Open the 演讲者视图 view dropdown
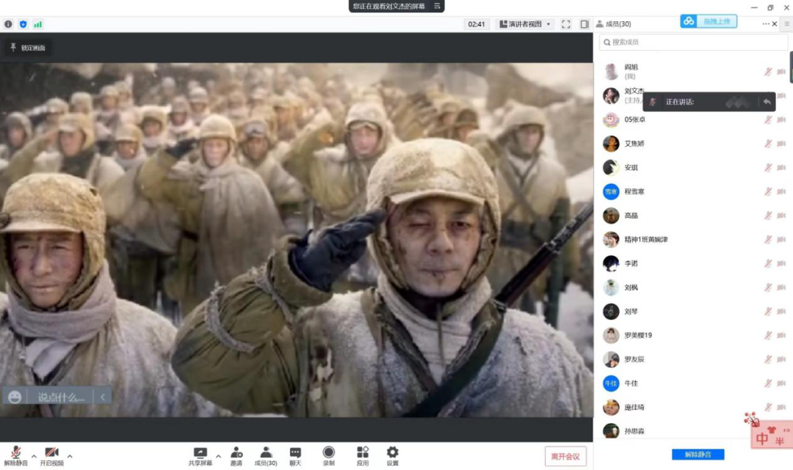793x470 pixels. tap(526, 24)
